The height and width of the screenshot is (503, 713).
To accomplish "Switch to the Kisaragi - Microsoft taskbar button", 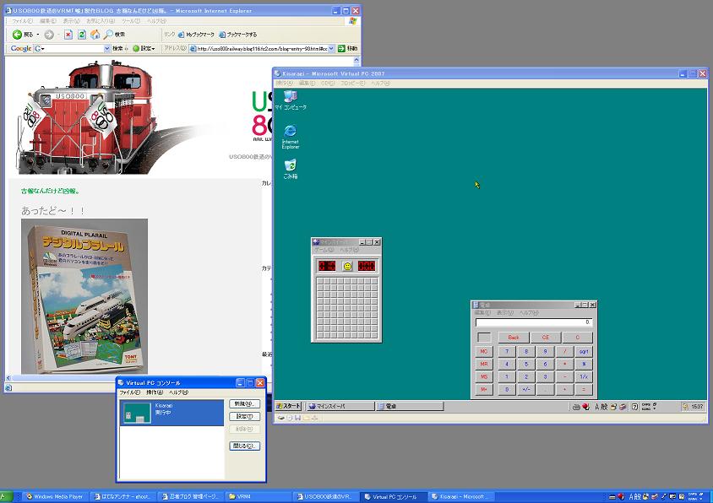I will (x=461, y=496).
